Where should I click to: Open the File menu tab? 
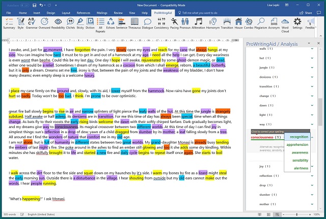pyautogui.click(x=9, y=13)
